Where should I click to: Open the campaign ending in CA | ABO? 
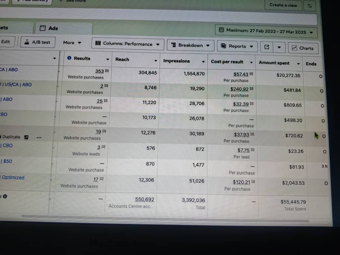(9, 70)
